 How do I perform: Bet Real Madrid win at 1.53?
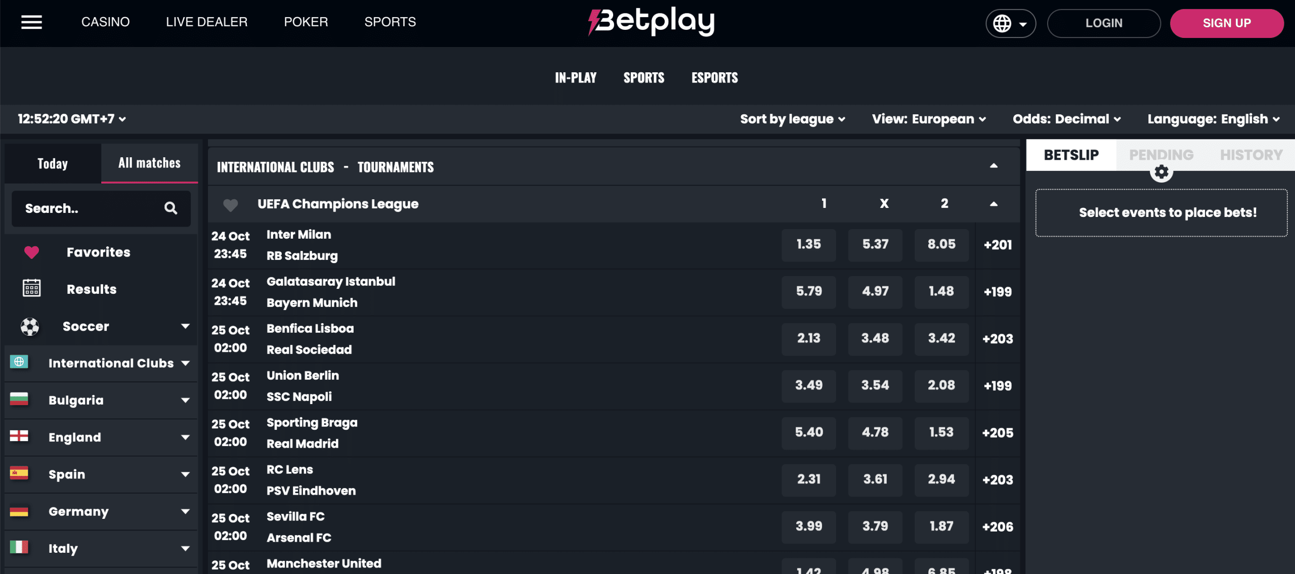(x=941, y=432)
